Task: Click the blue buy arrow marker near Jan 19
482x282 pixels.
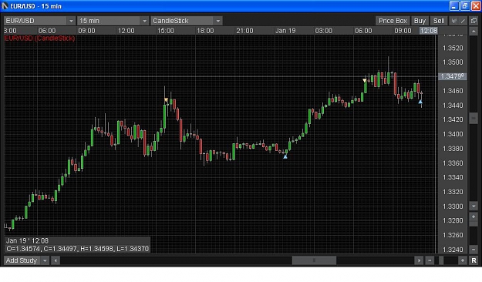Action: point(285,156)
